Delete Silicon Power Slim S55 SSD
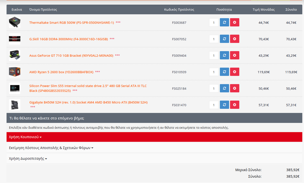Screen dimensions: 304x183 pyautogui.click(x=235, y=88)
